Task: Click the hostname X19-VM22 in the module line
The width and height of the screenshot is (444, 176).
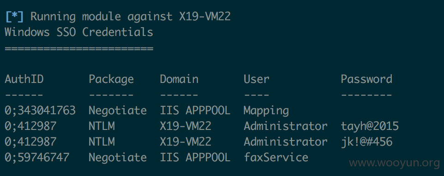Action: [205, 17]
